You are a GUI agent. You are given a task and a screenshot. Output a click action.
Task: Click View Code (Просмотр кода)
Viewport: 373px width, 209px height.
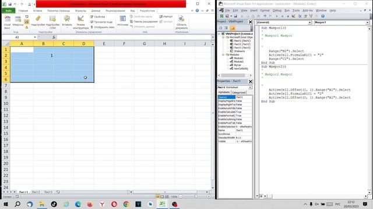point(101,22)
